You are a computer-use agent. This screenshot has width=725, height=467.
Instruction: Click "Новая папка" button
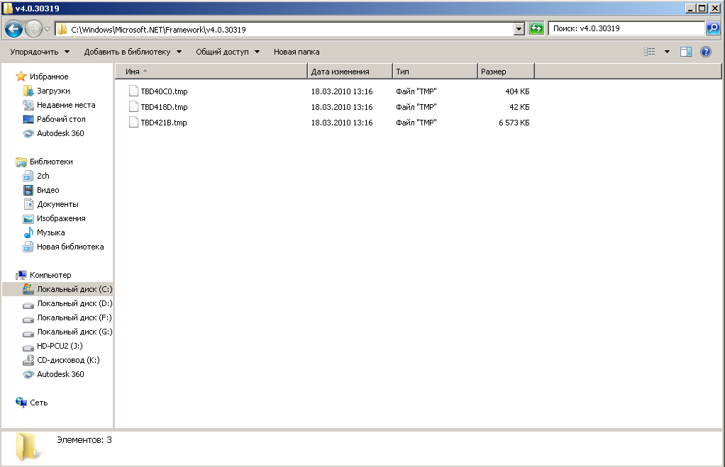297,52
